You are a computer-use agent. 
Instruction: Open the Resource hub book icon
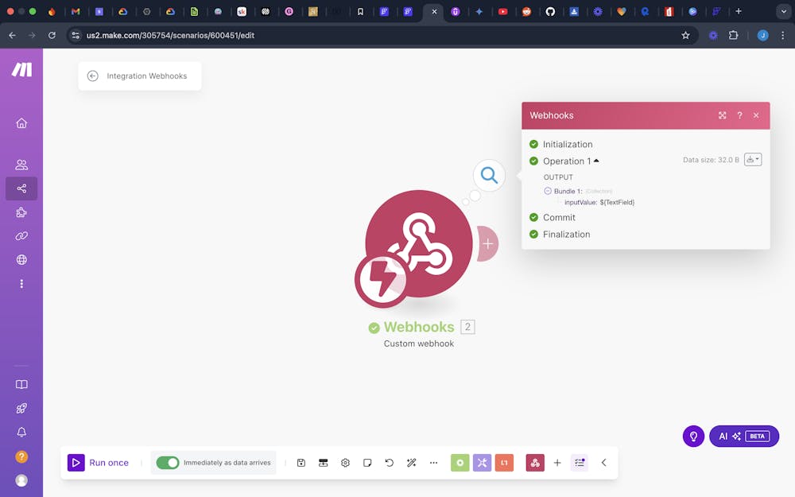click(21, 384)
